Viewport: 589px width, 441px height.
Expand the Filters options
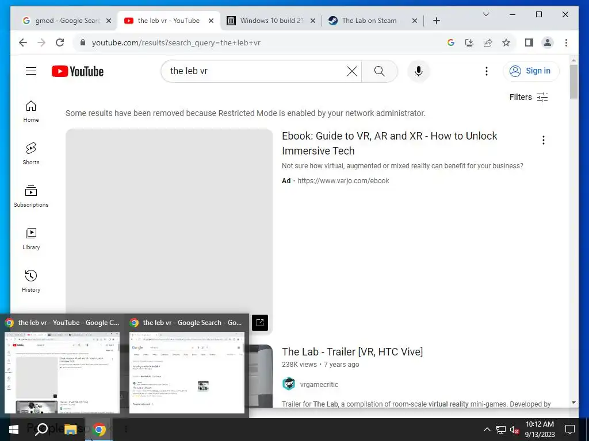tap(529, 97)
